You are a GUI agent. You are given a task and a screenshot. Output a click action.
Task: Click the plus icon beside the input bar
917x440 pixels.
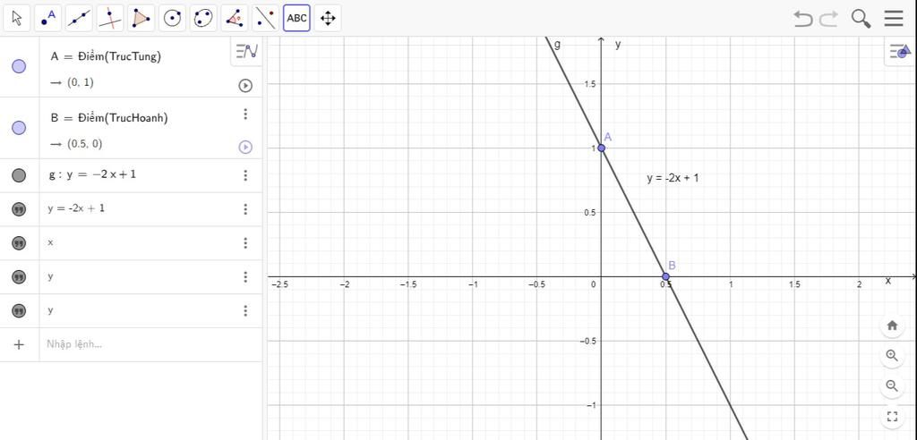tap(19, 344)
